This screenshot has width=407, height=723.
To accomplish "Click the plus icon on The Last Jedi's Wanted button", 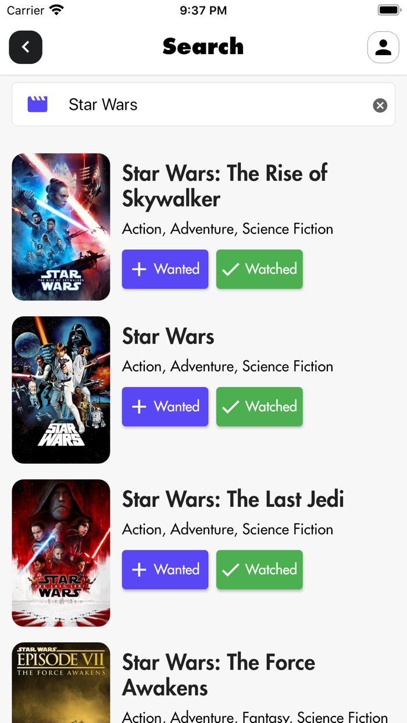I will [139, 570].
